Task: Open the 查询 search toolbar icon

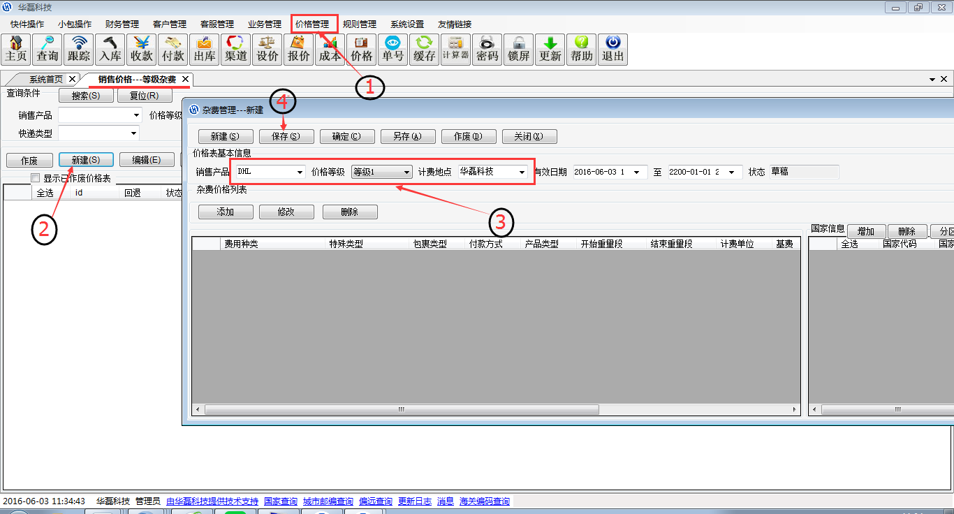Action: pos(47,50)
